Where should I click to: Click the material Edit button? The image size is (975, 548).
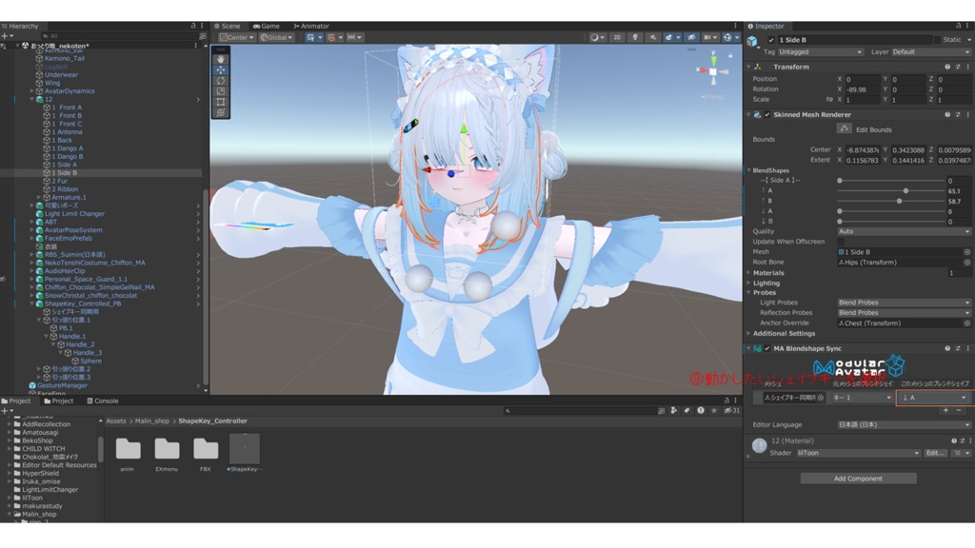click(x=935, y=453)
